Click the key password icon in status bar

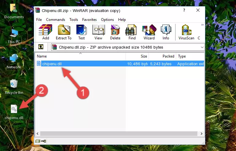coord(44,141)
